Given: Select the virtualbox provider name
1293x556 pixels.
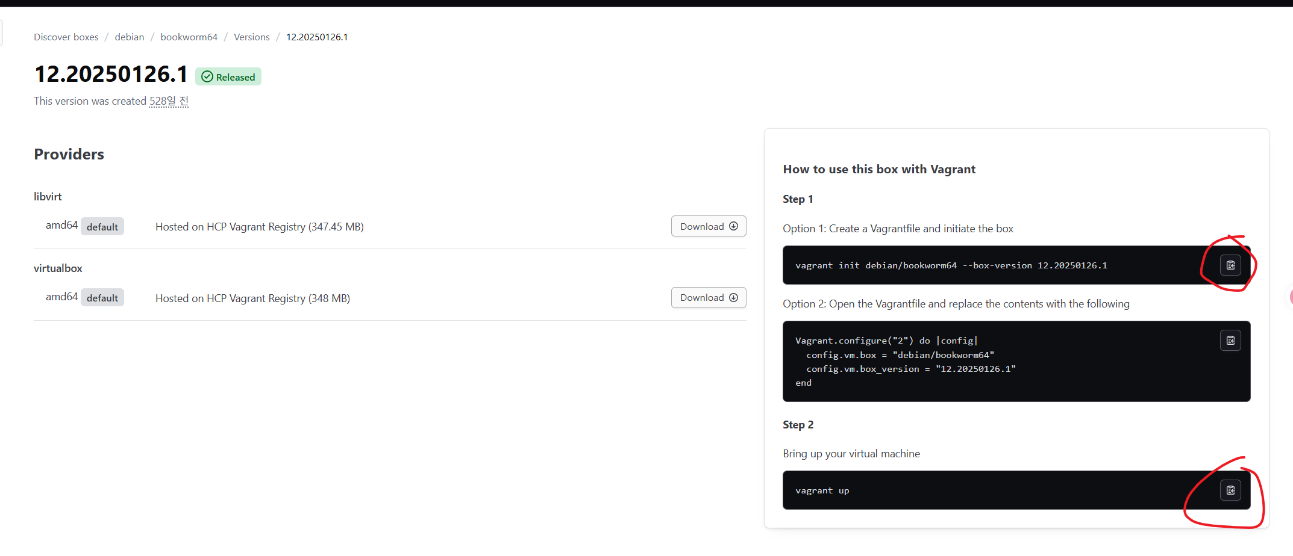Looking at the screenshot, I should [58, 268].
